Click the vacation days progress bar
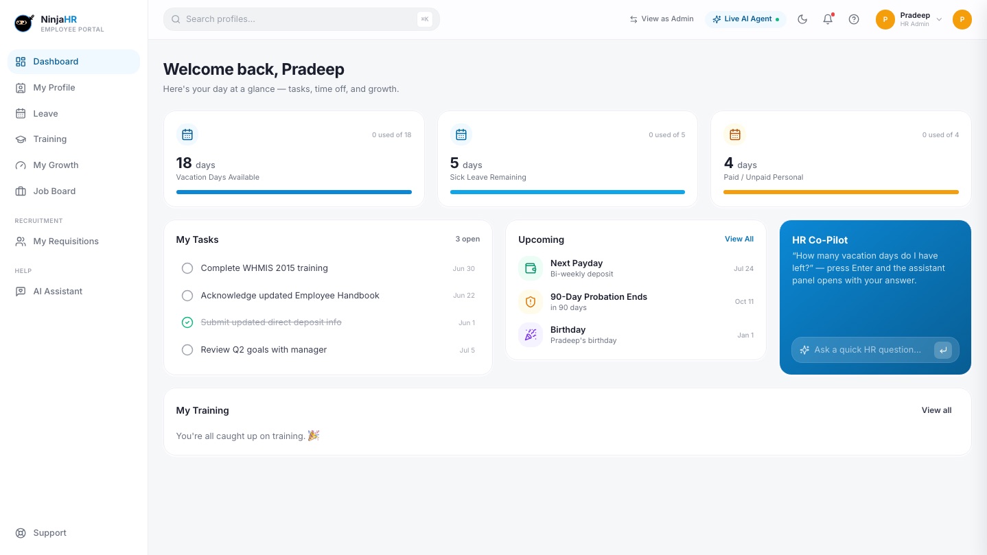Viewport: 987px width, 555px height. (294, 192)
